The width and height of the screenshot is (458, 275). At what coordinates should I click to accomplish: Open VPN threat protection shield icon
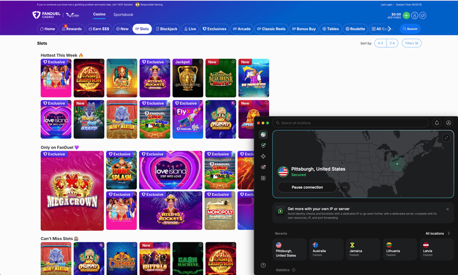[263, 145]
